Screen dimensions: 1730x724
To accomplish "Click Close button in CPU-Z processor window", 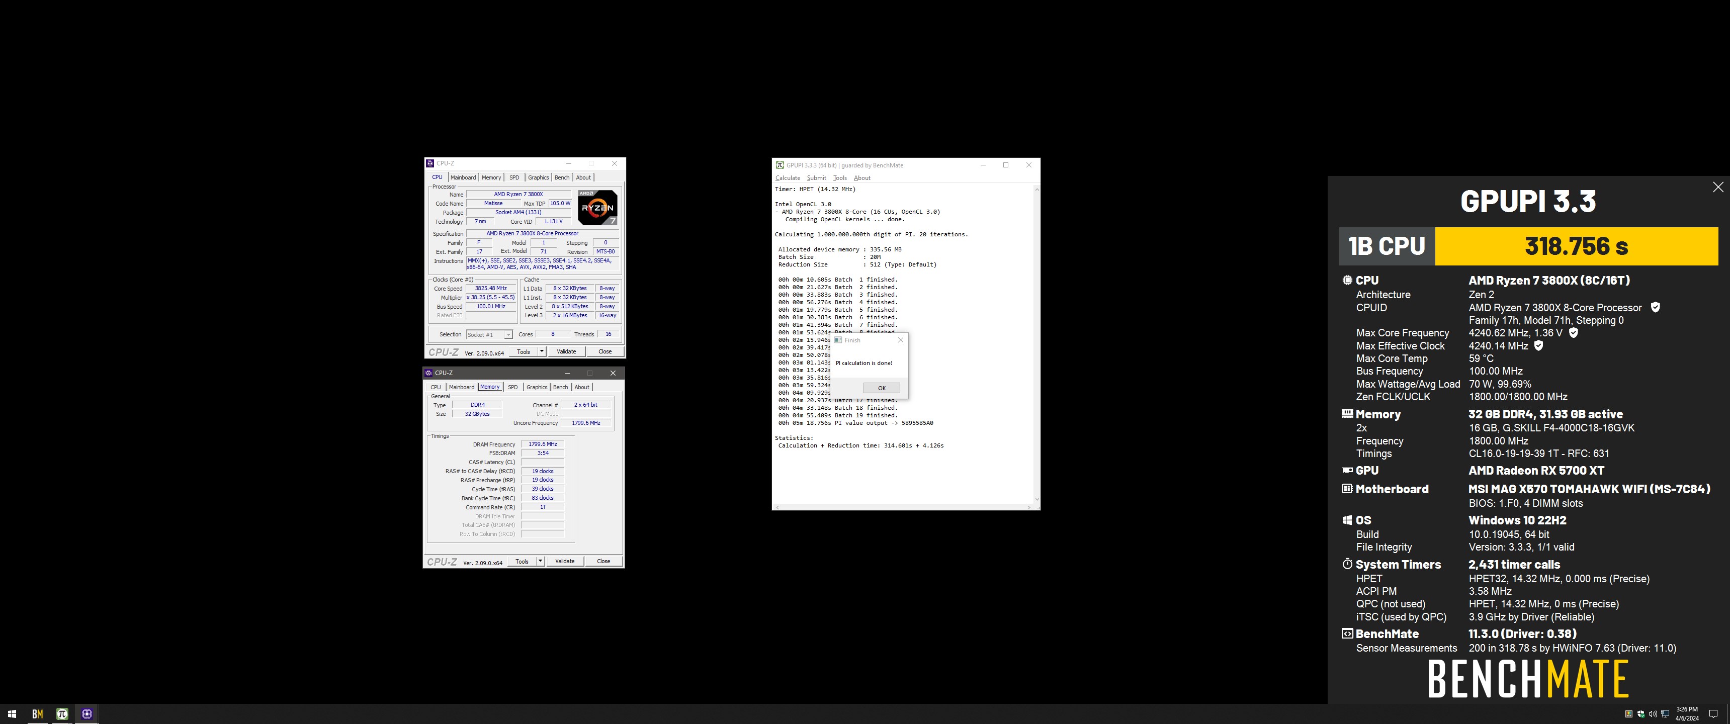I will pyautogui.click(x=605, y=351).
